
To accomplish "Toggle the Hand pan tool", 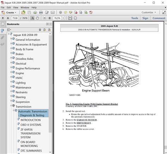I will [37, 18].
